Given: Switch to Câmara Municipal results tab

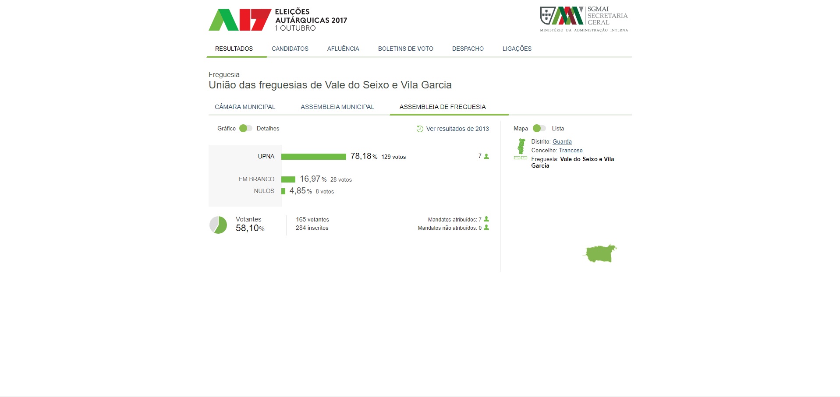Looking at the screenshot, I should pos(245,107).
